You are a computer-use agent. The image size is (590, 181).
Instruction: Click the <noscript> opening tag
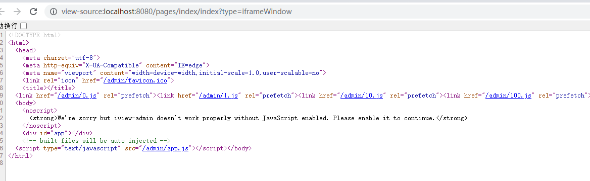(x=40, y=111)
